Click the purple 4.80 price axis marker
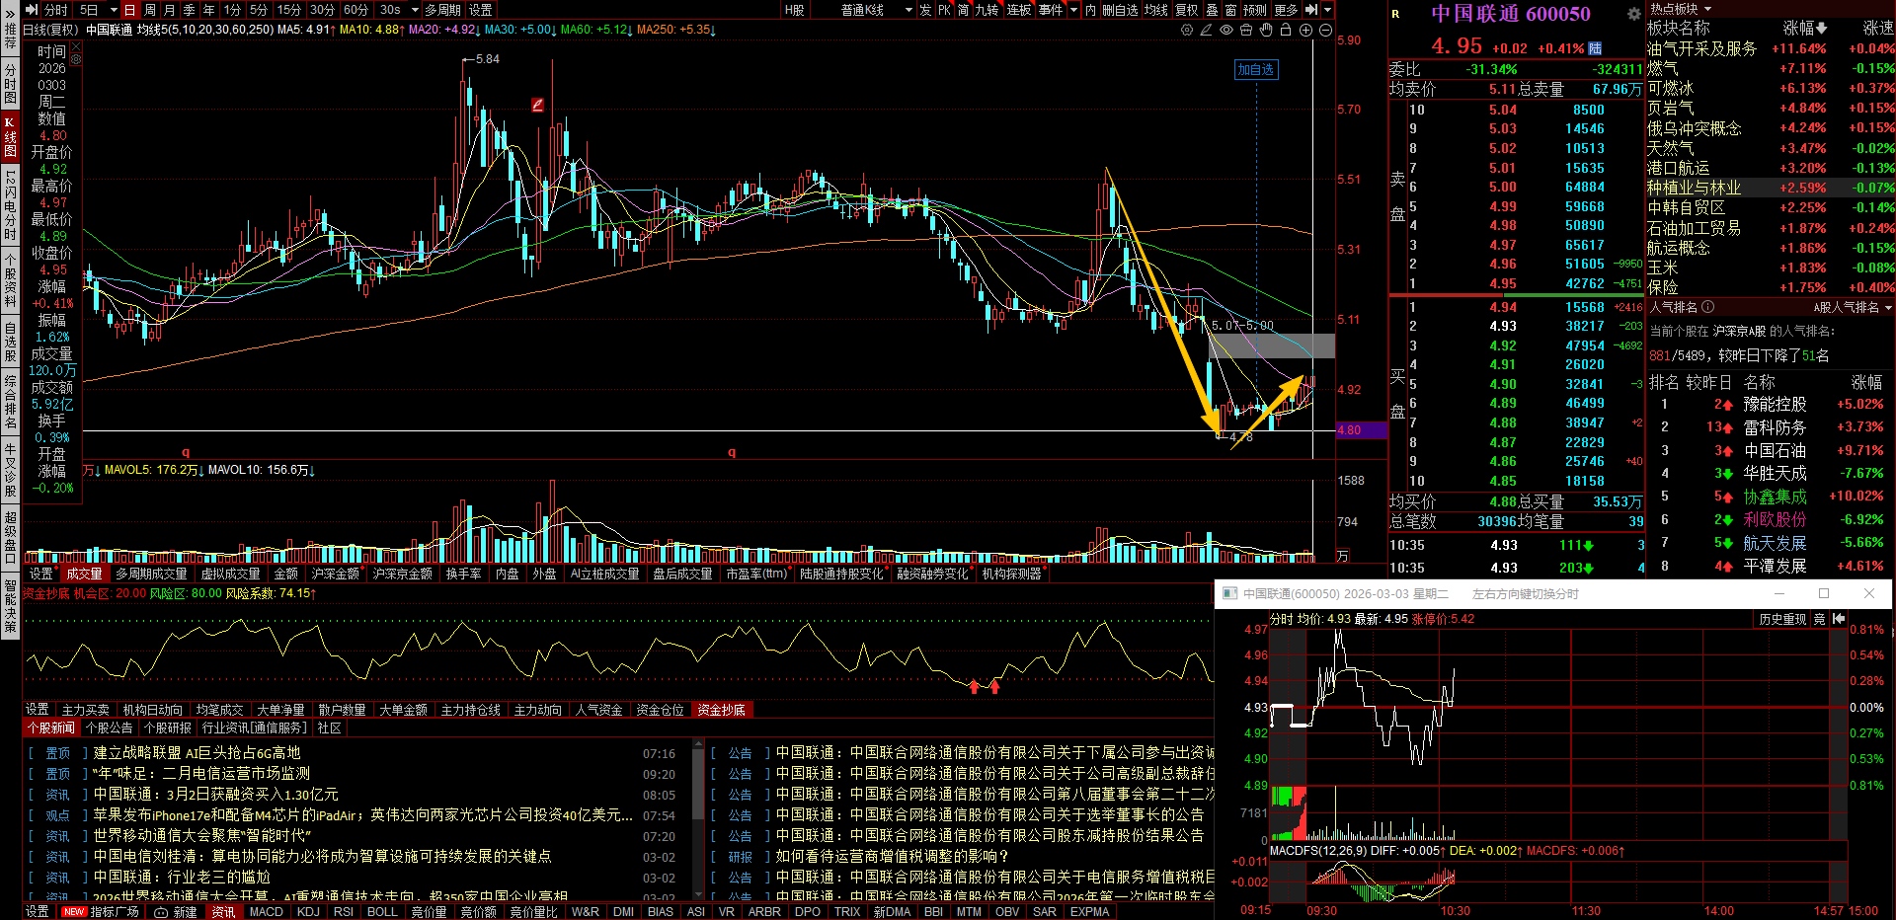Screen dimensions: 1896x920 click(1362, 430)
